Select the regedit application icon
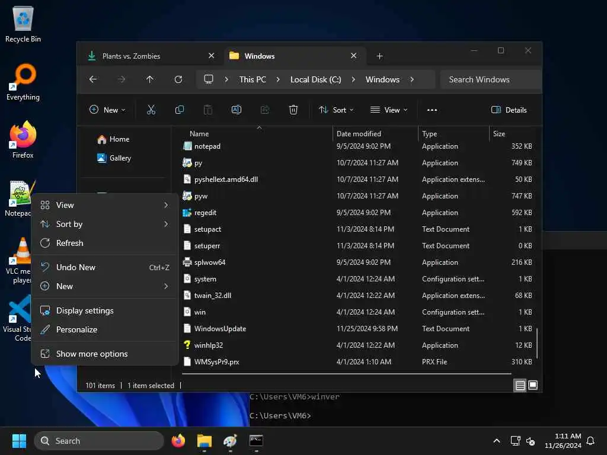The image size is (607, 455). point(187,213)
